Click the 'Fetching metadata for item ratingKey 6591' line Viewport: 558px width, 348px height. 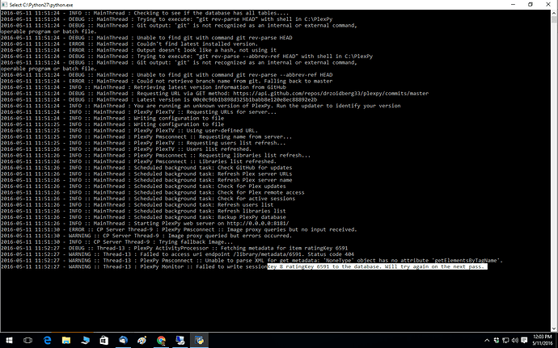(x=174, y=248)
